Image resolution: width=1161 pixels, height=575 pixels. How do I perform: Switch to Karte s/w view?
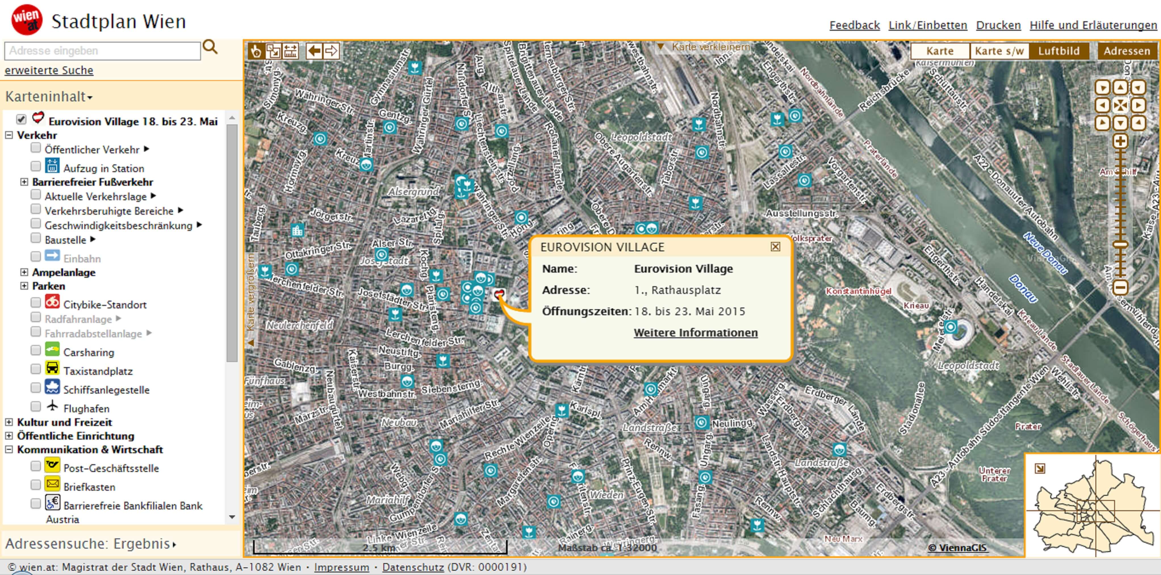pos(999,51)
